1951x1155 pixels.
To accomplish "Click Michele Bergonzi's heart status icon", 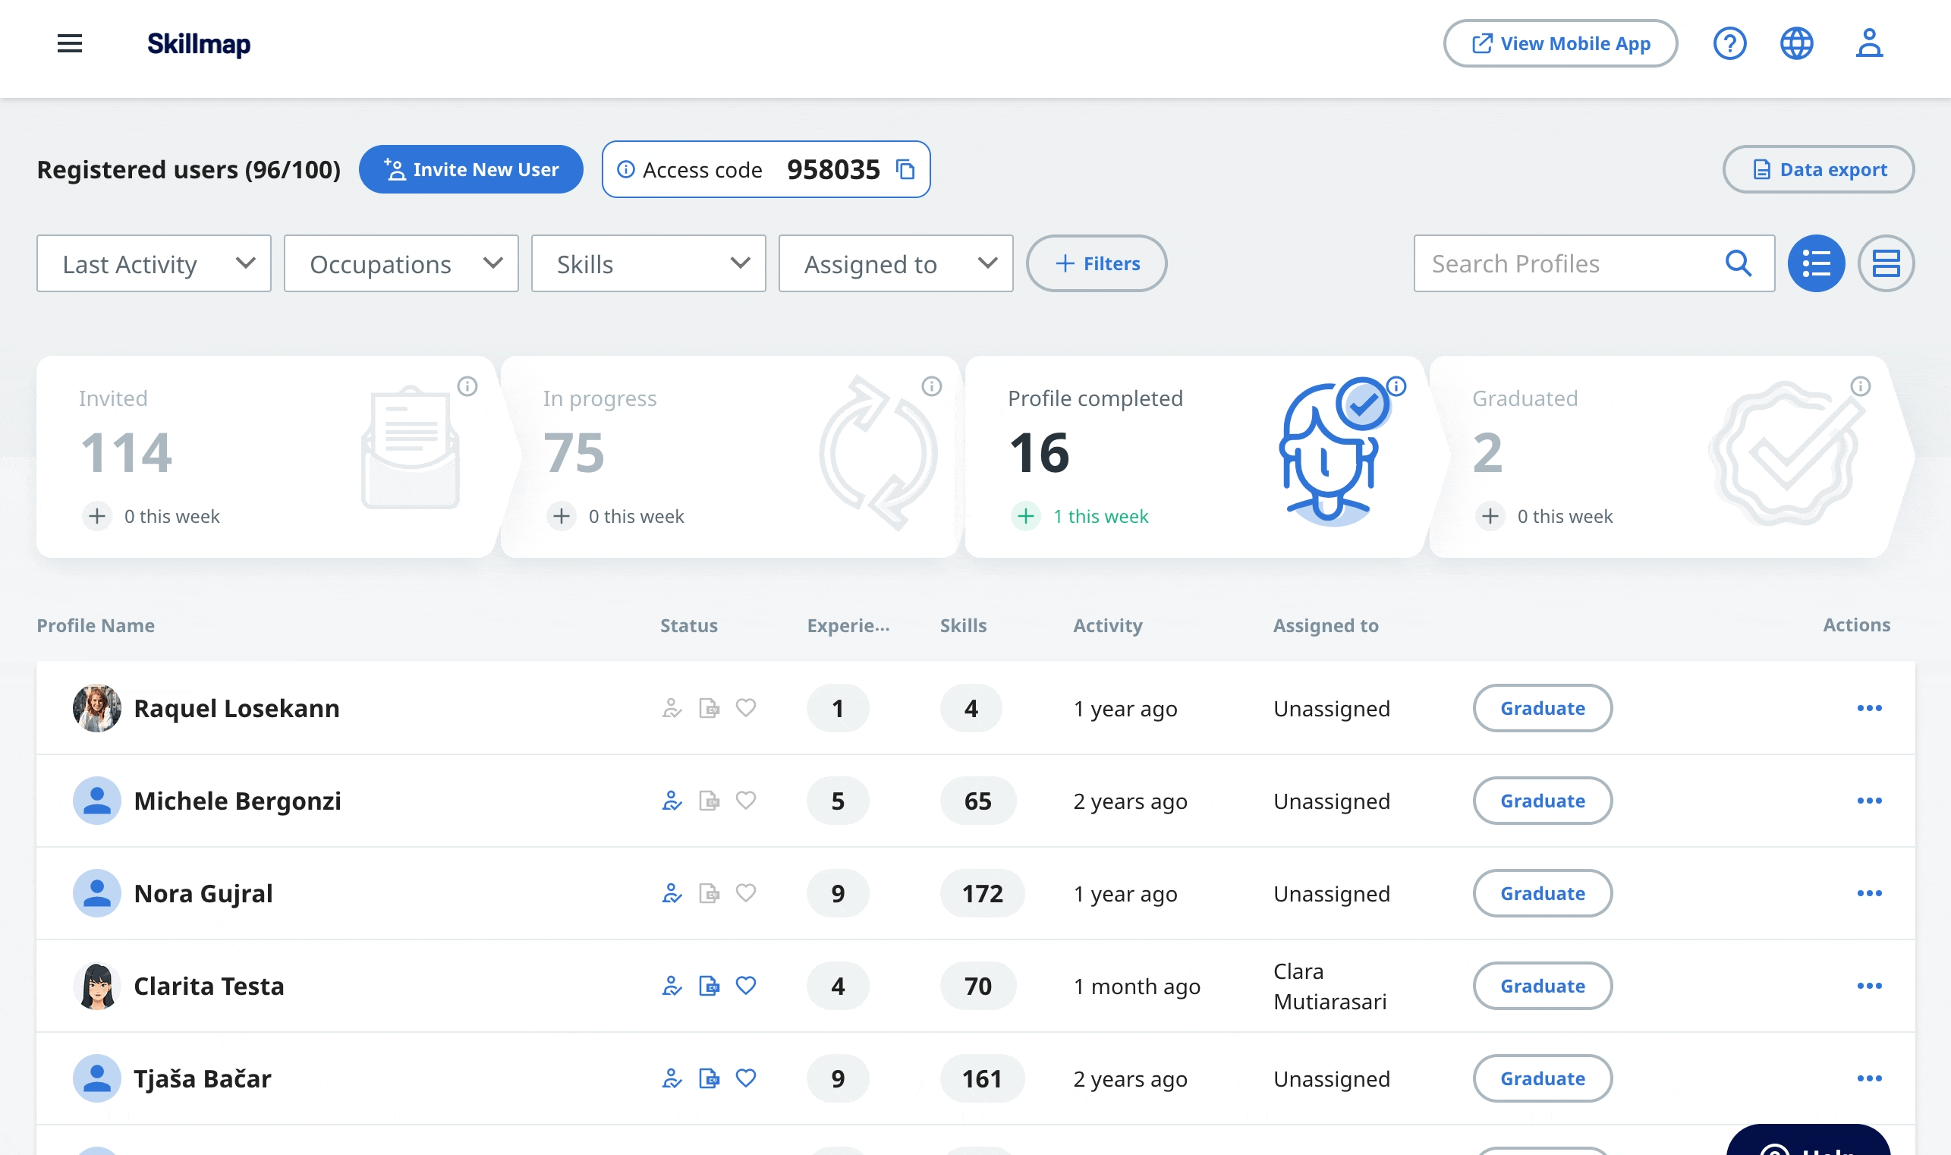I will pos(745,801).
